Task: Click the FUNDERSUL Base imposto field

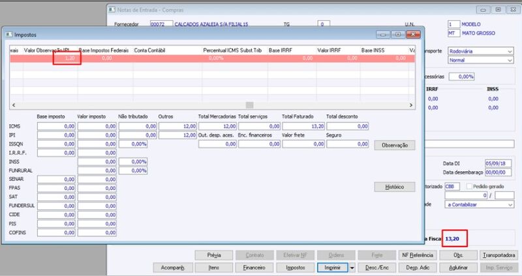Action: (x=56, y=206)
